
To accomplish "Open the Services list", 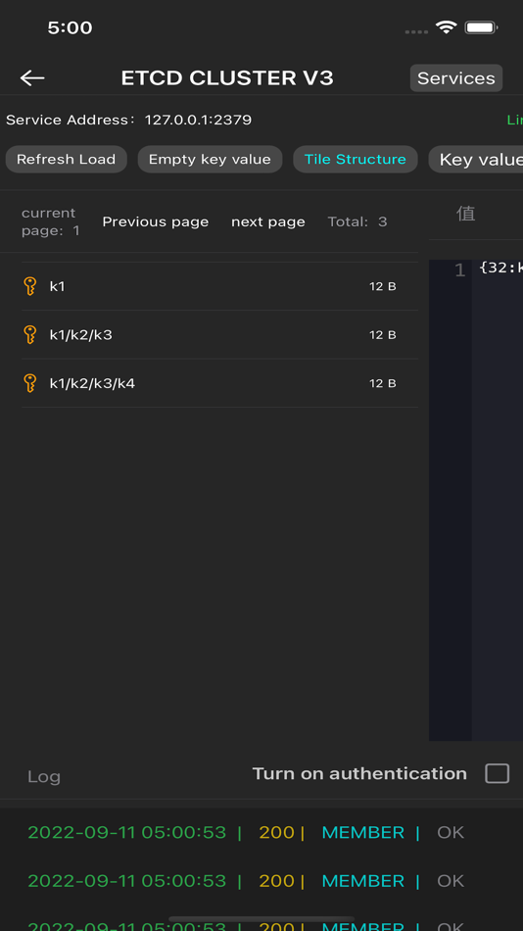I will (x=456, y=78).
